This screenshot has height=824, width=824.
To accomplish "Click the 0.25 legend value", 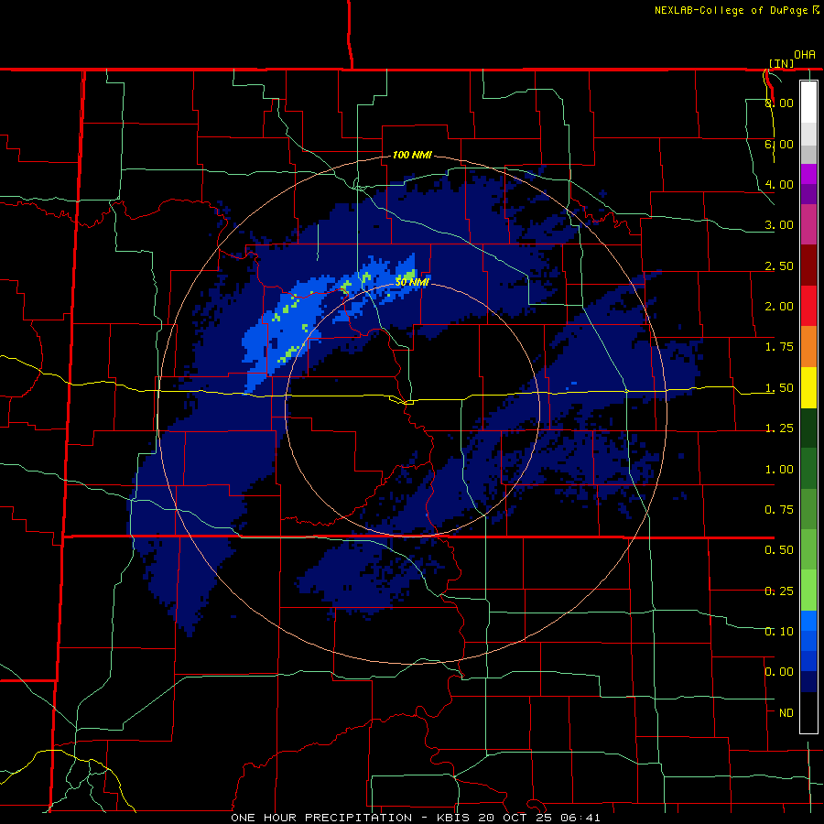I will coord(779,591).
